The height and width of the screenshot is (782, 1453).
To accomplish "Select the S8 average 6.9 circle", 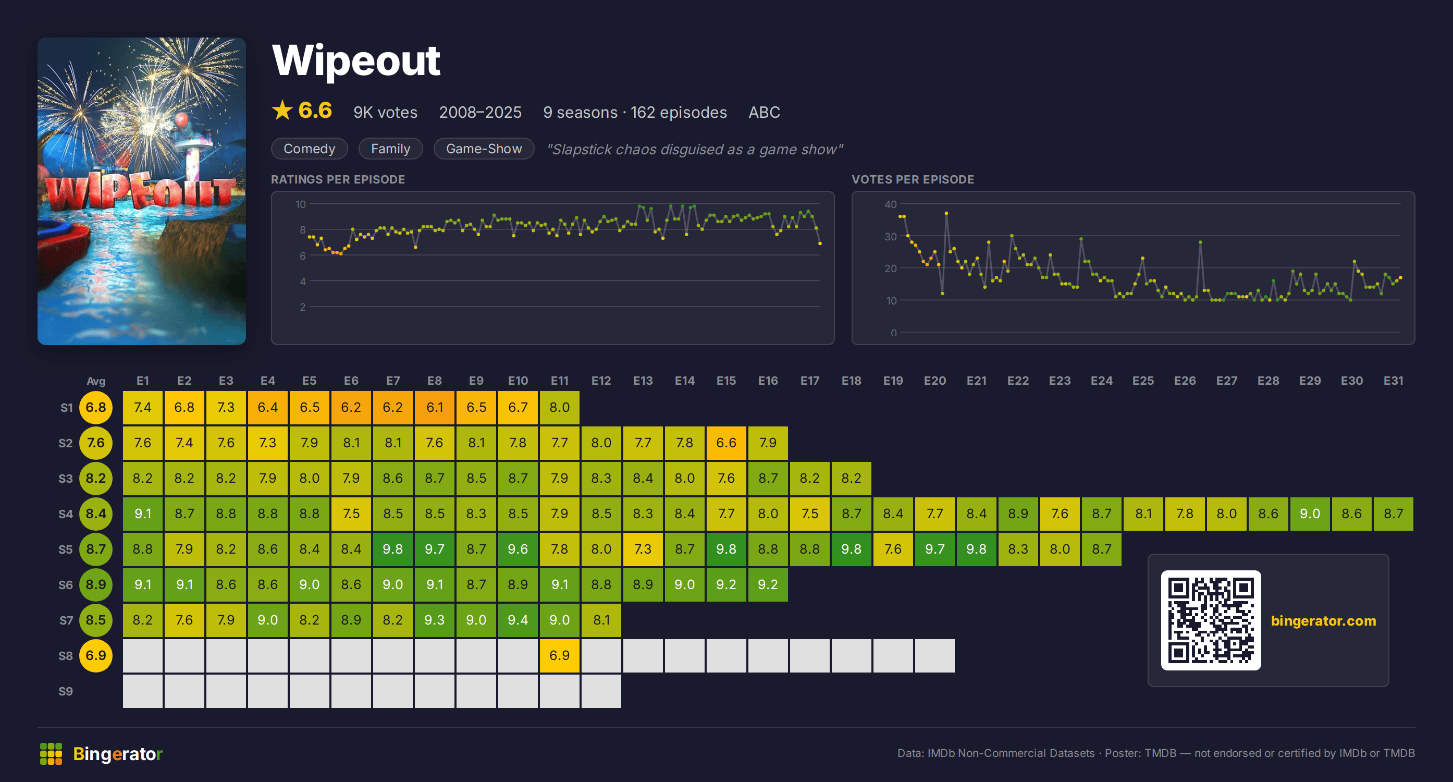I will coord(96,656).
